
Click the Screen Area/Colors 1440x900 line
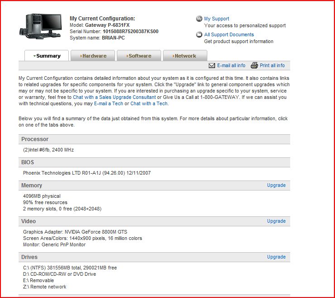tap(82, 238)
